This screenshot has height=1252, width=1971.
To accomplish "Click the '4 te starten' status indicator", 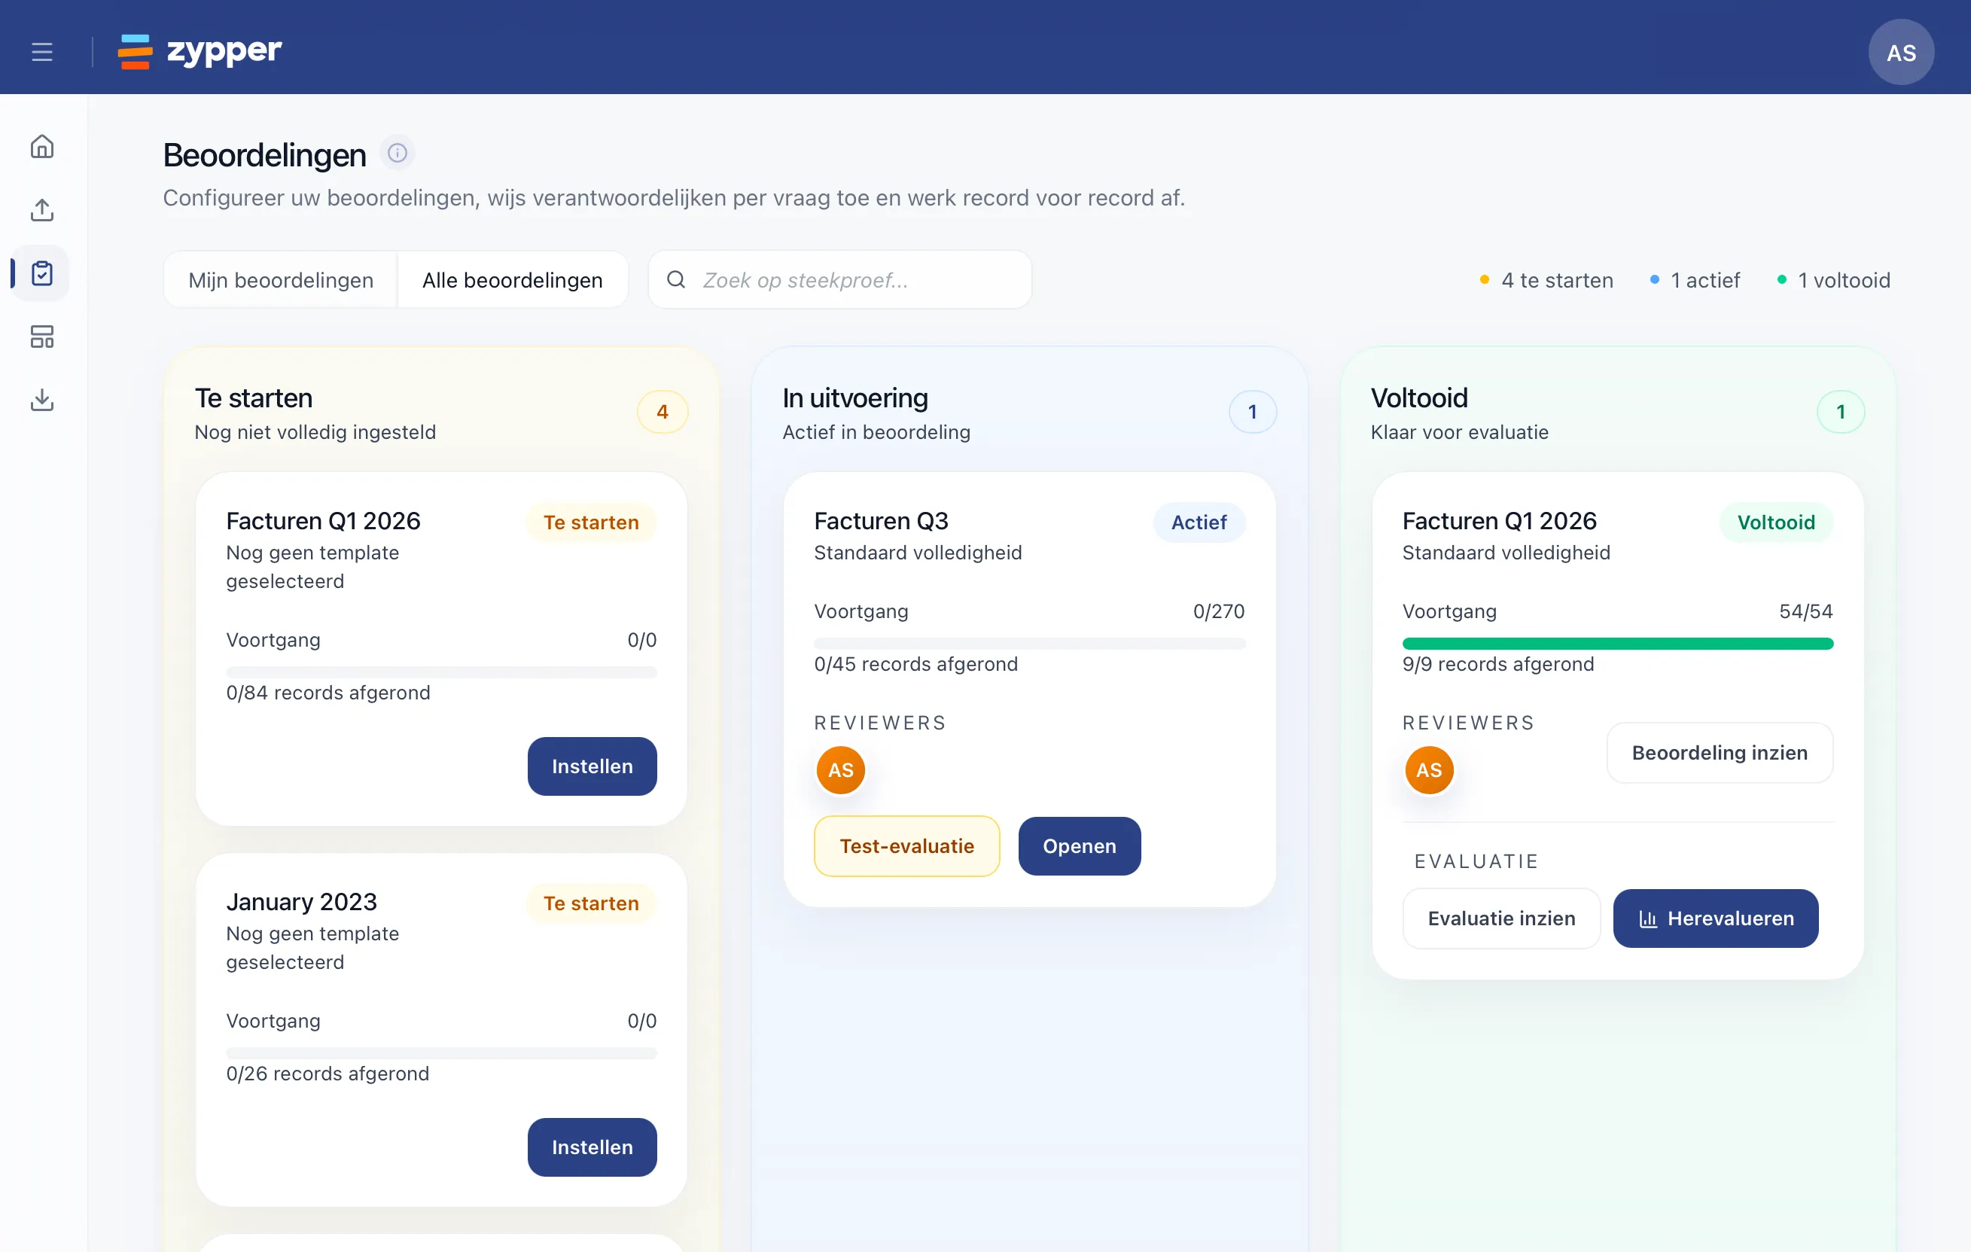I will click(x=1546, y=280).
